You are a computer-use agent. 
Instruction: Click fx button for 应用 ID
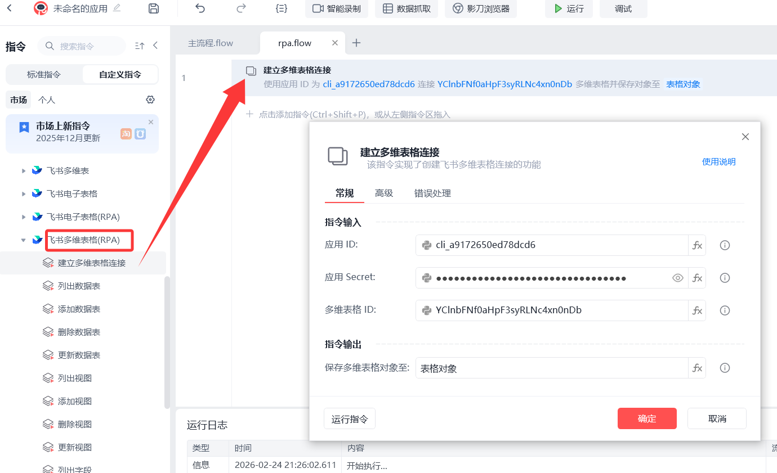point(697,245)
